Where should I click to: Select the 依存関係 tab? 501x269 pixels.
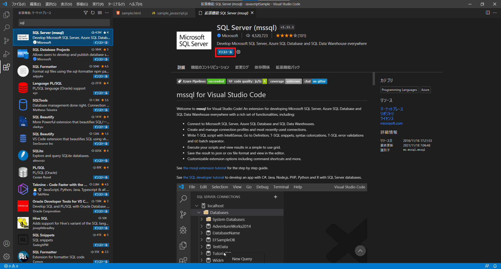(262, 67)
